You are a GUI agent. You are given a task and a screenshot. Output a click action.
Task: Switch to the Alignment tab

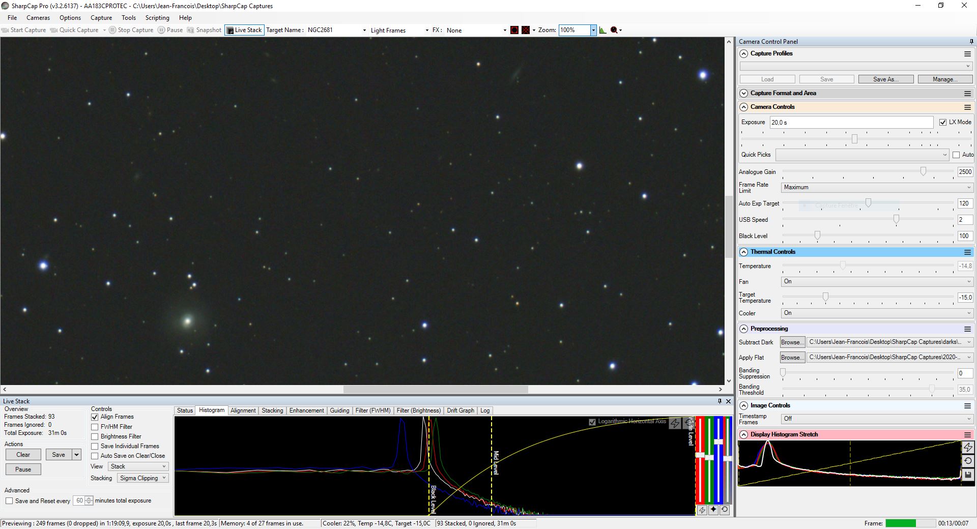[243, 410]
